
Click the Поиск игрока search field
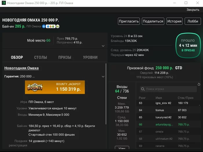168,89
